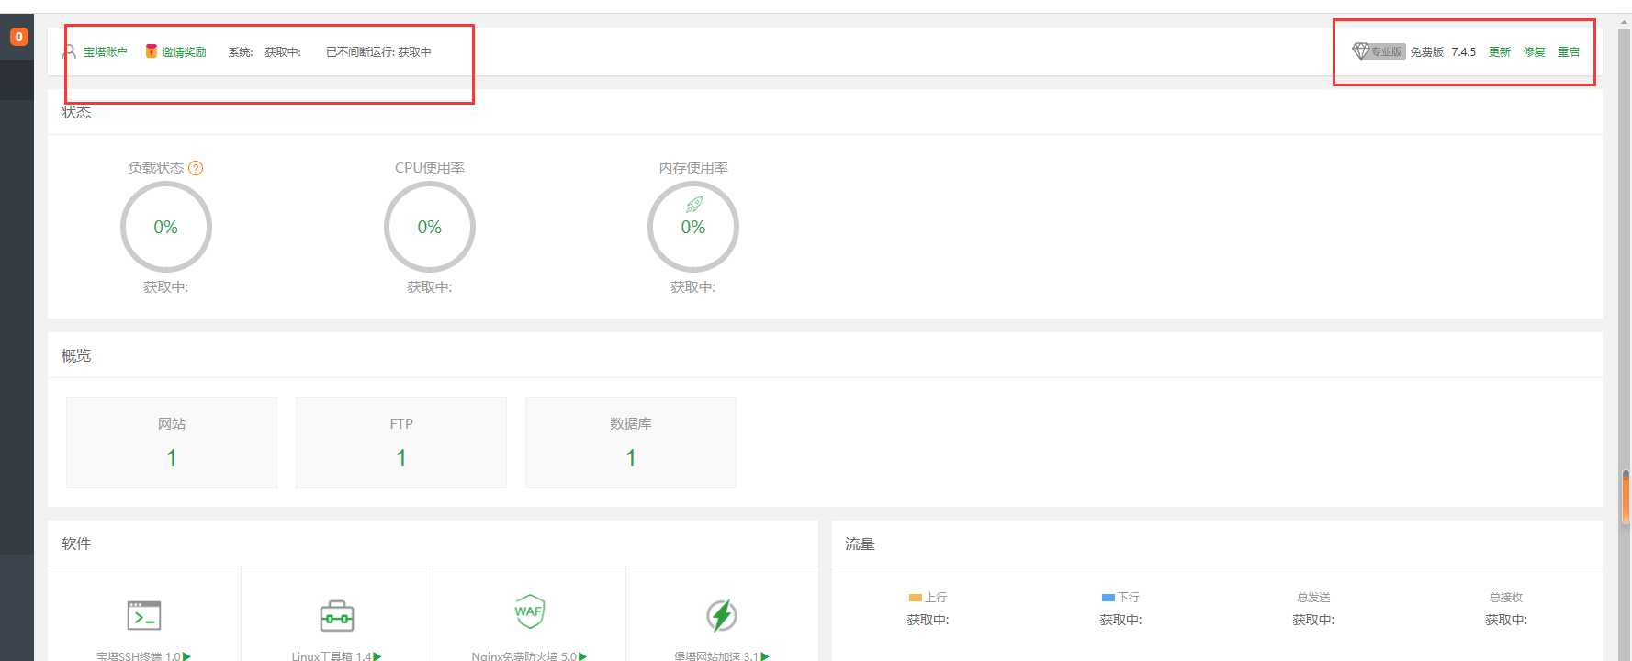
Task: Click the user icon beside 宝塔账户
Action: pos(69,51)
